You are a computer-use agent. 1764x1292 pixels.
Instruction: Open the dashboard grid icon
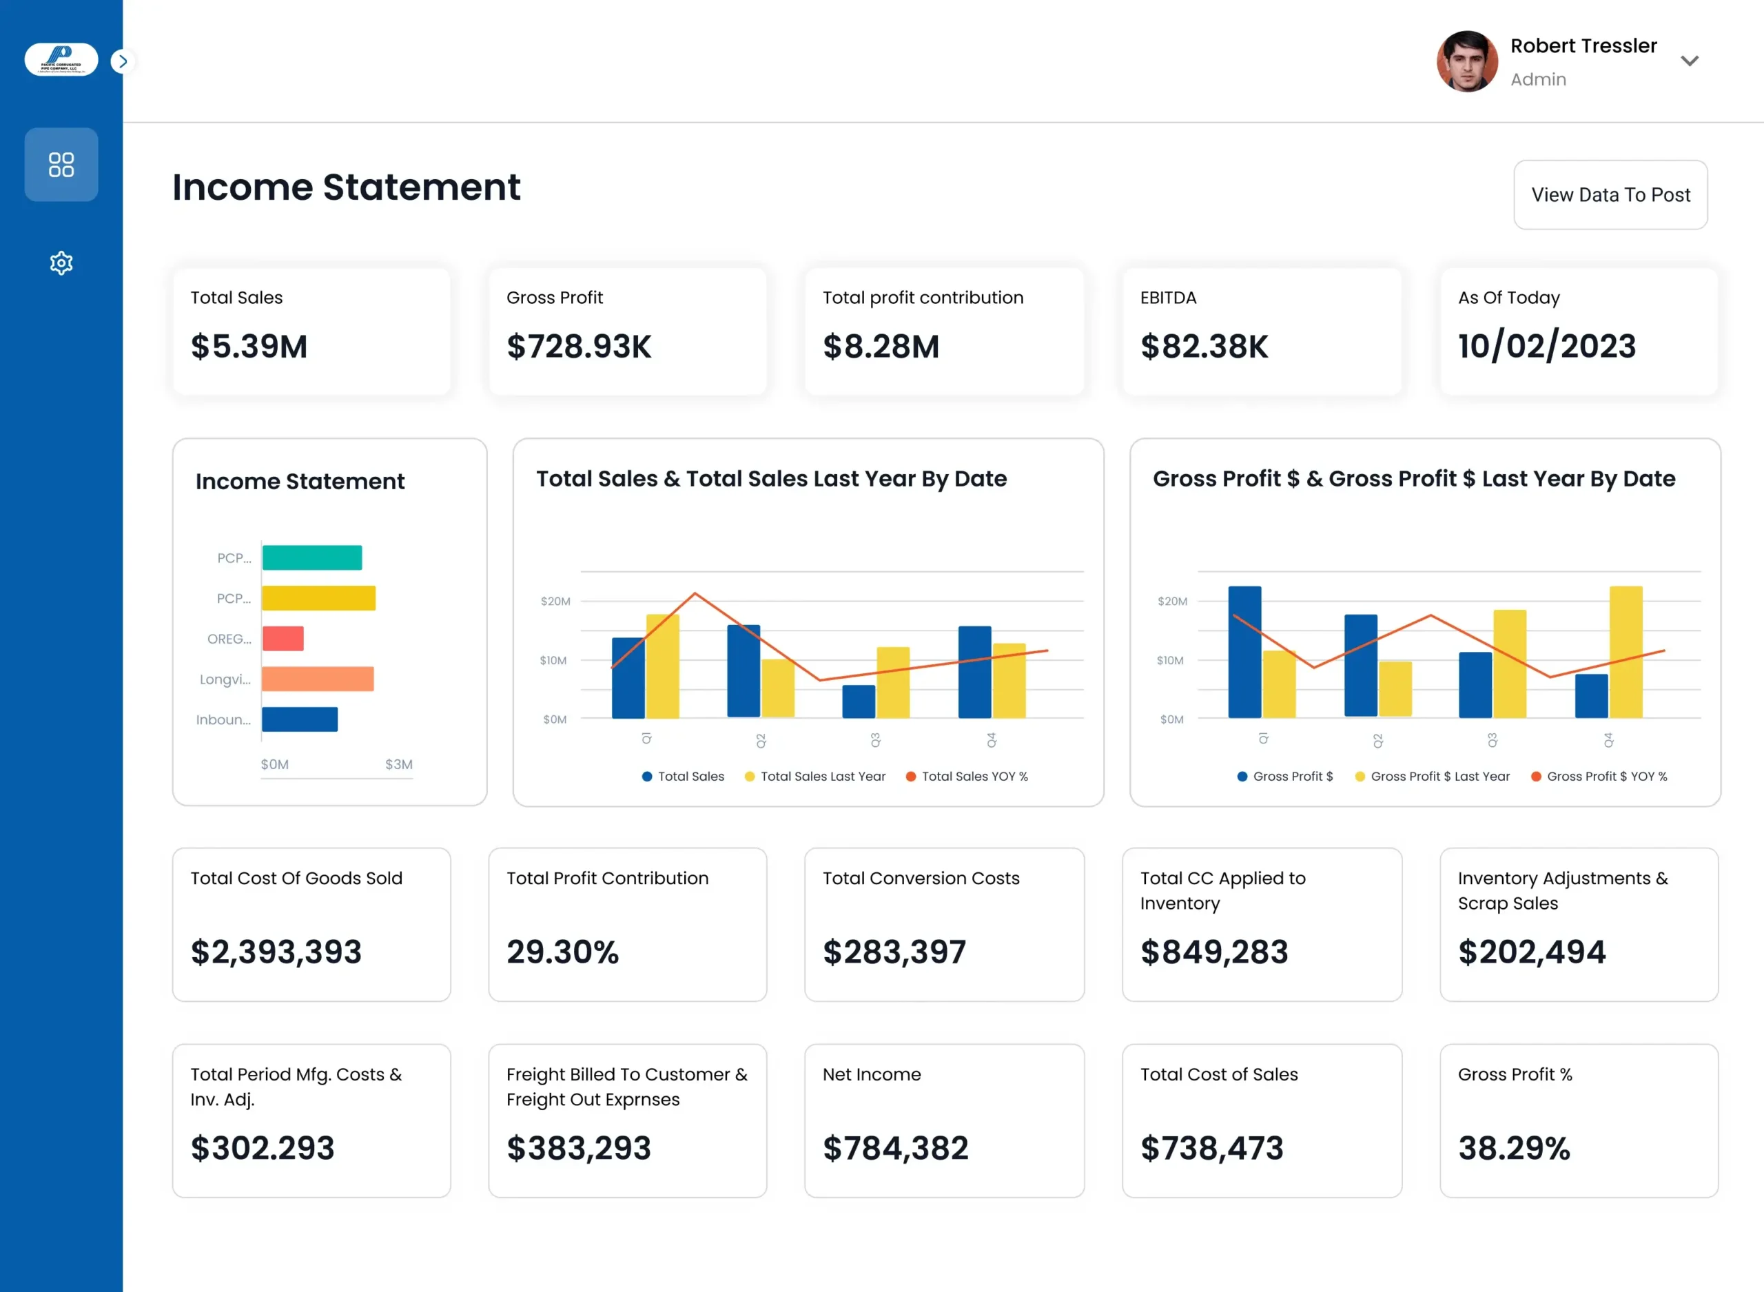click(61, 164)
